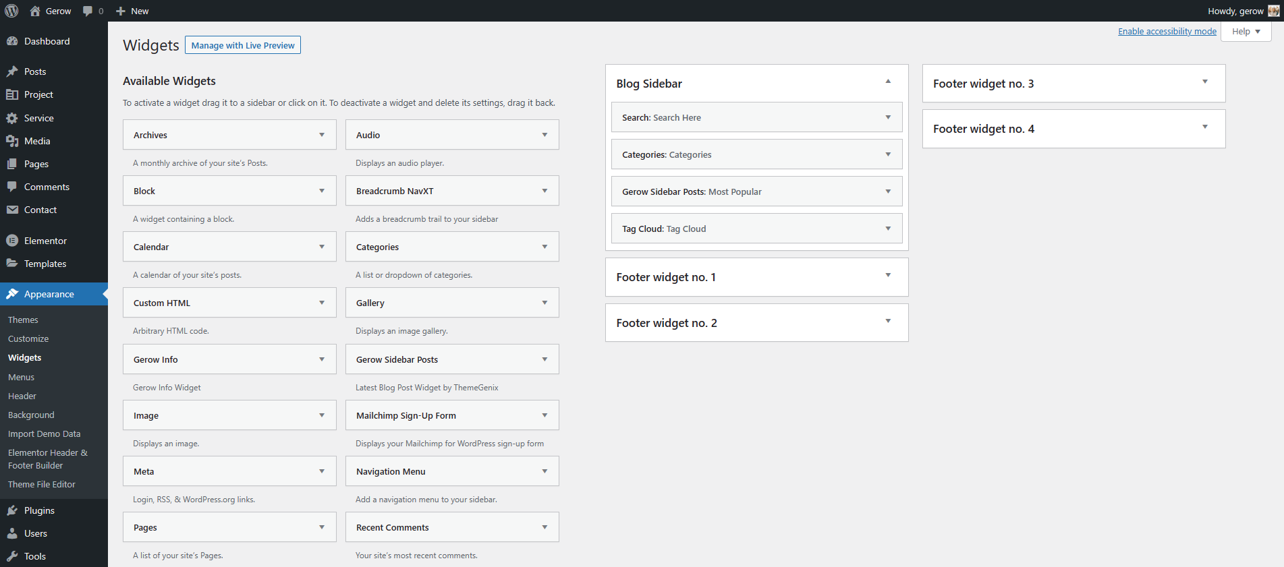Viewport: 1284px width, 567px height.
Task: Click Manage with Live Preview button
Action: [243, 45]
